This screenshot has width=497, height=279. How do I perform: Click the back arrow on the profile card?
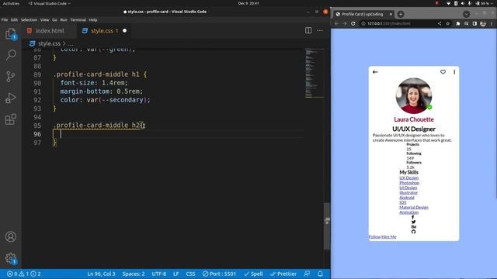pyautogui.click(x=375, y=72)
